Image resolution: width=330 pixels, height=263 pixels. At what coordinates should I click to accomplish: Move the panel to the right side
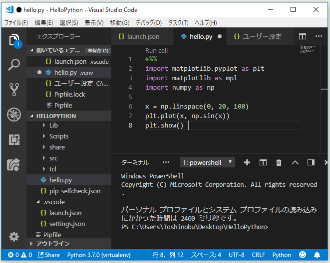[x=311, y=162]
